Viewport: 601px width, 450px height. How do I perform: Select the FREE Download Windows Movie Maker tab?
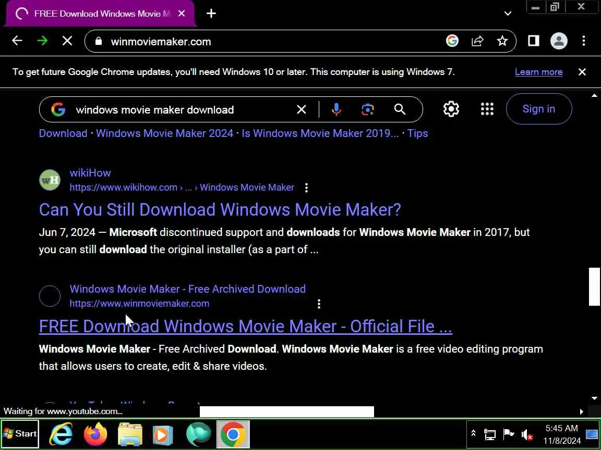coord(100,14)
